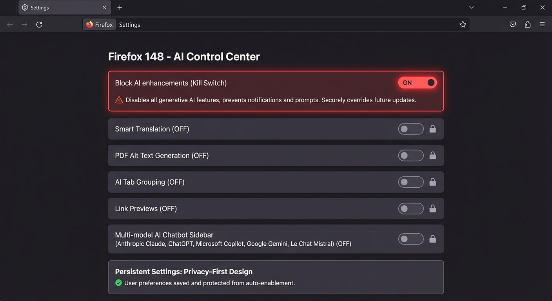This screenshot has height=301, width=552.
Task: Enable the PDF Alt Text Generation switch
Action: 410,156
